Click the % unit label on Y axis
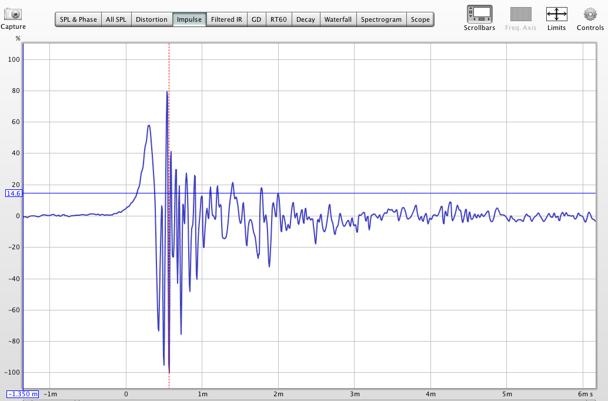 (x=18, y=38)
